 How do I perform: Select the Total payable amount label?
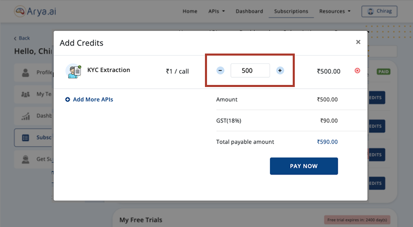pos(245,142)
